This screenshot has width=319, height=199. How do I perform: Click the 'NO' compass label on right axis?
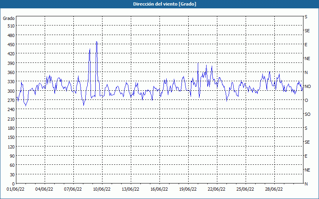point(307,86)
